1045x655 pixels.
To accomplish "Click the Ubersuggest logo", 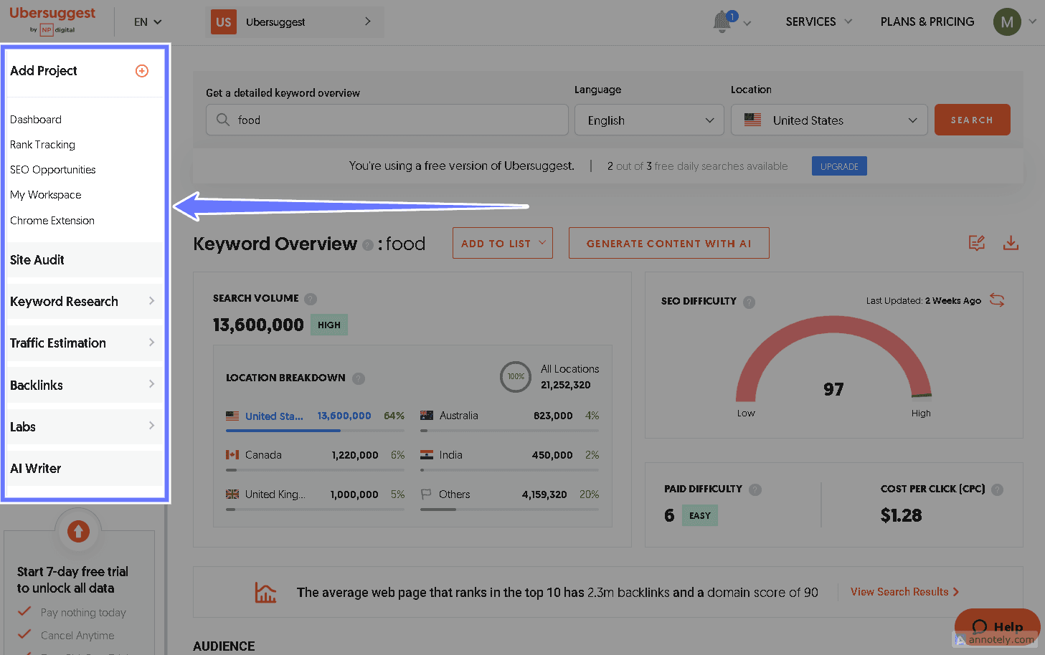I will coord(52,20).
